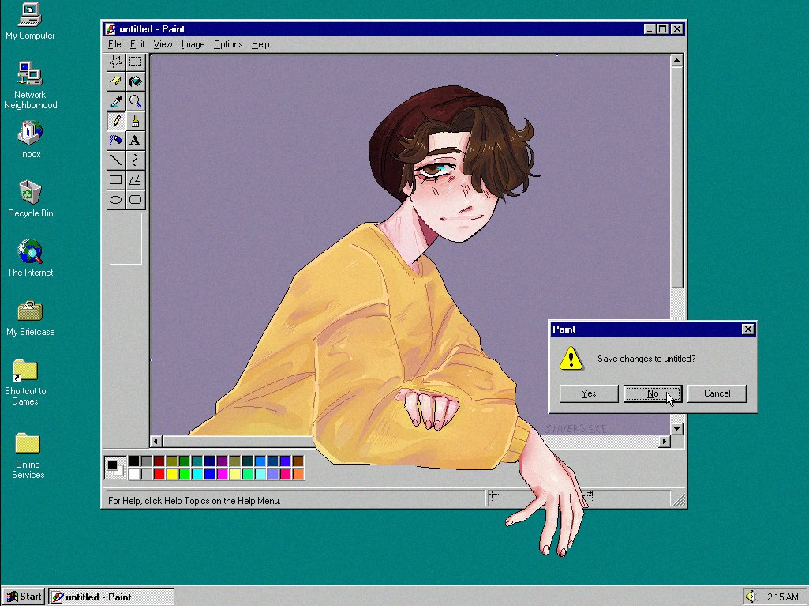This screenshot has height=606, width=809.
Task: Pick the Fill With Color bucket tool
Action: [x=135, y=81]
